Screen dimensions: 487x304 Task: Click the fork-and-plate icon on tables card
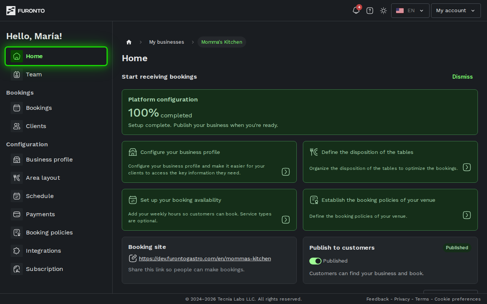pyautogui.click(x=314, y=152)
